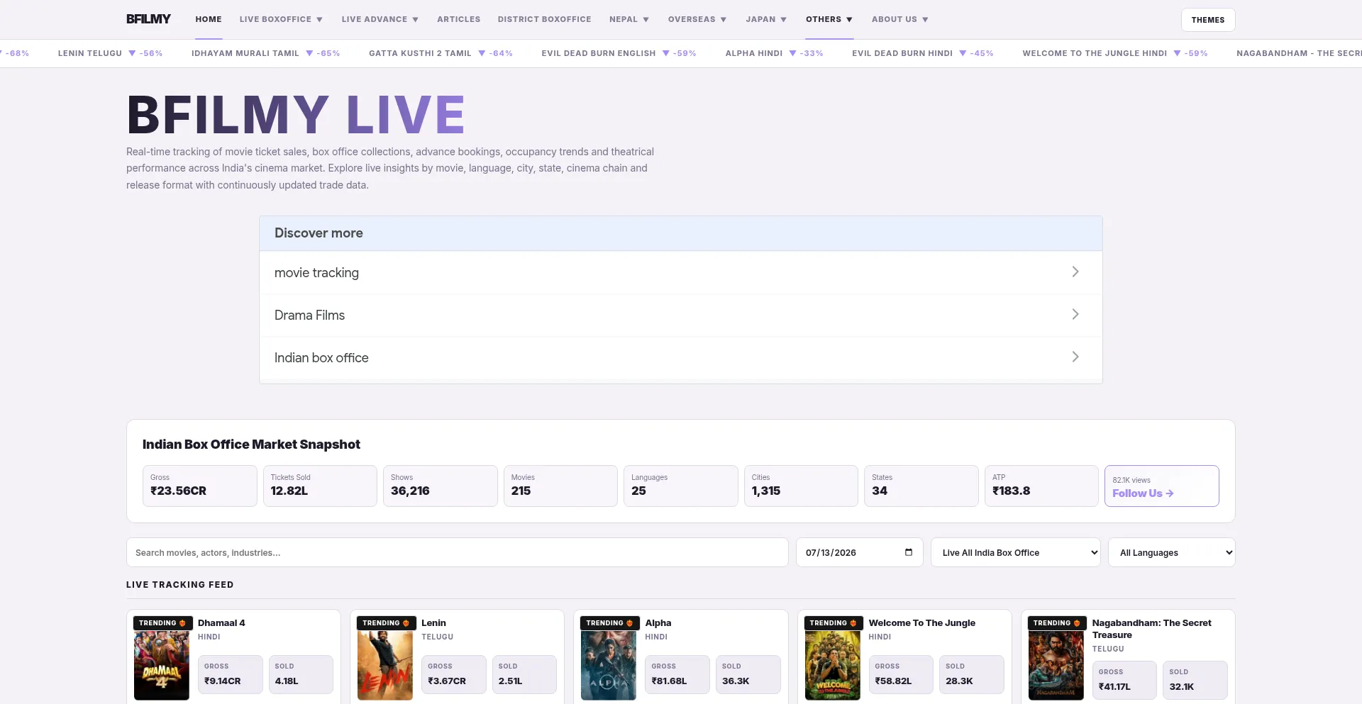Click Dhamaal 4 gross ₹9.14CR value

coord(223,681)
